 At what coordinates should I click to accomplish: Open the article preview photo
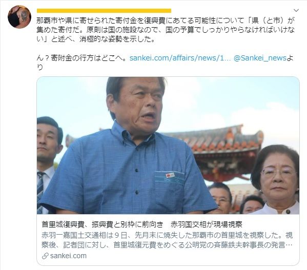tap(168, 146)
